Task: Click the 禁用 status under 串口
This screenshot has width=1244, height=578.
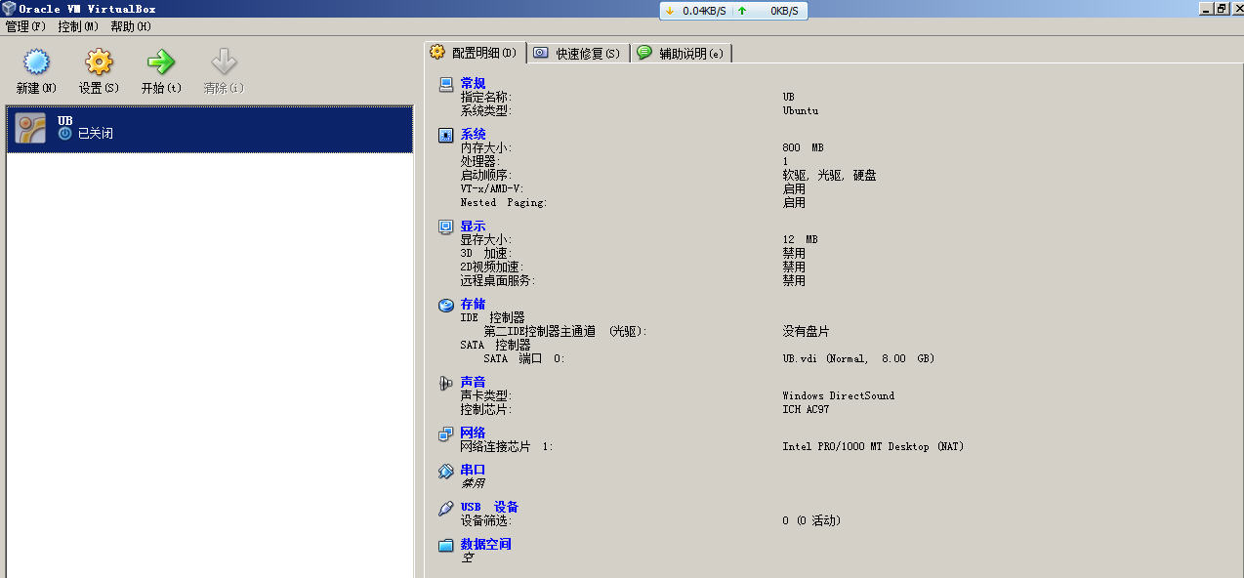Action: point(473,484)
